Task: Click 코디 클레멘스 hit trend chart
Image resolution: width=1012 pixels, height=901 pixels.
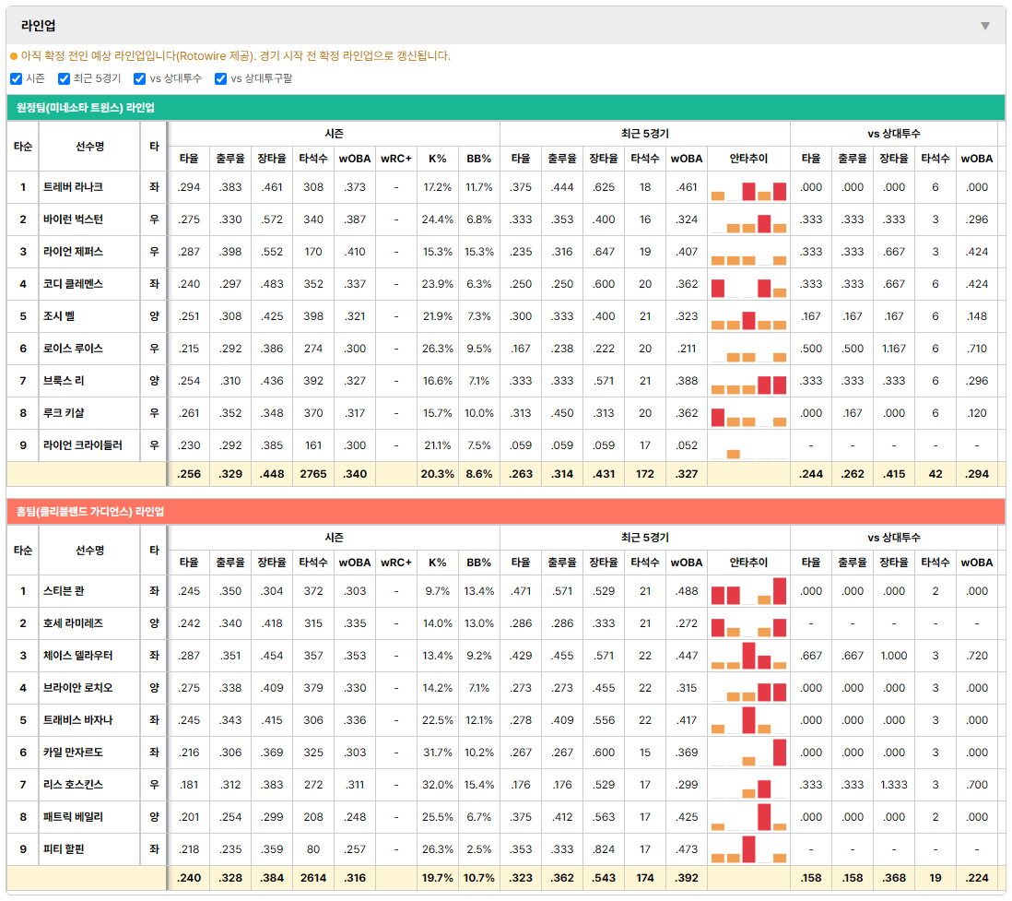Action: tap(748, 284)
